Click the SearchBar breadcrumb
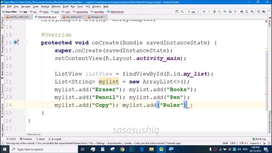Viewport: 272px width, 153px height. point(9,11)
